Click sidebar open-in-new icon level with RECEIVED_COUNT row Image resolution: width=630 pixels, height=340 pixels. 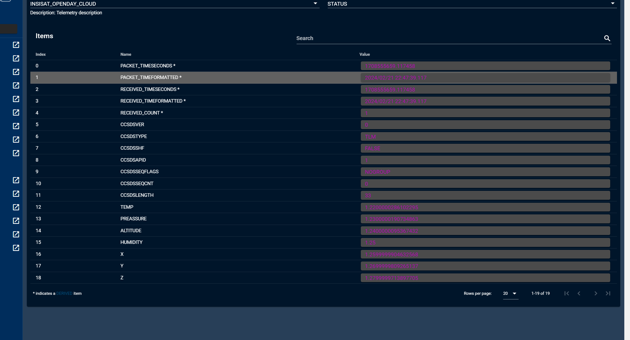[x=16, y=113]
